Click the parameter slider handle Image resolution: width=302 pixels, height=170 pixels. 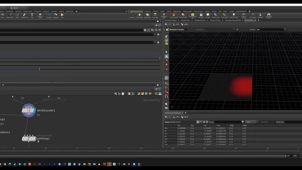[40, 69]
